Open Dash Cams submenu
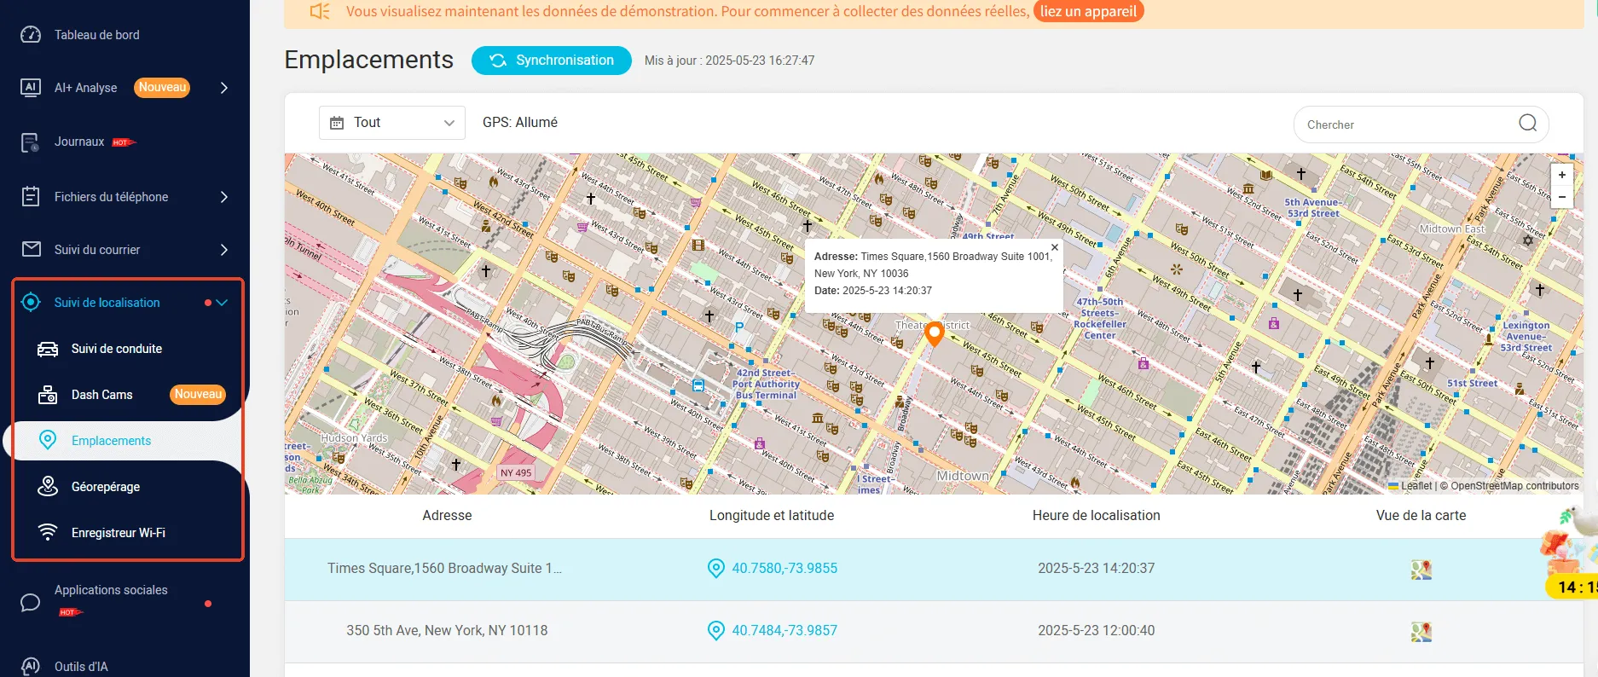 click(x=102, y=395)
